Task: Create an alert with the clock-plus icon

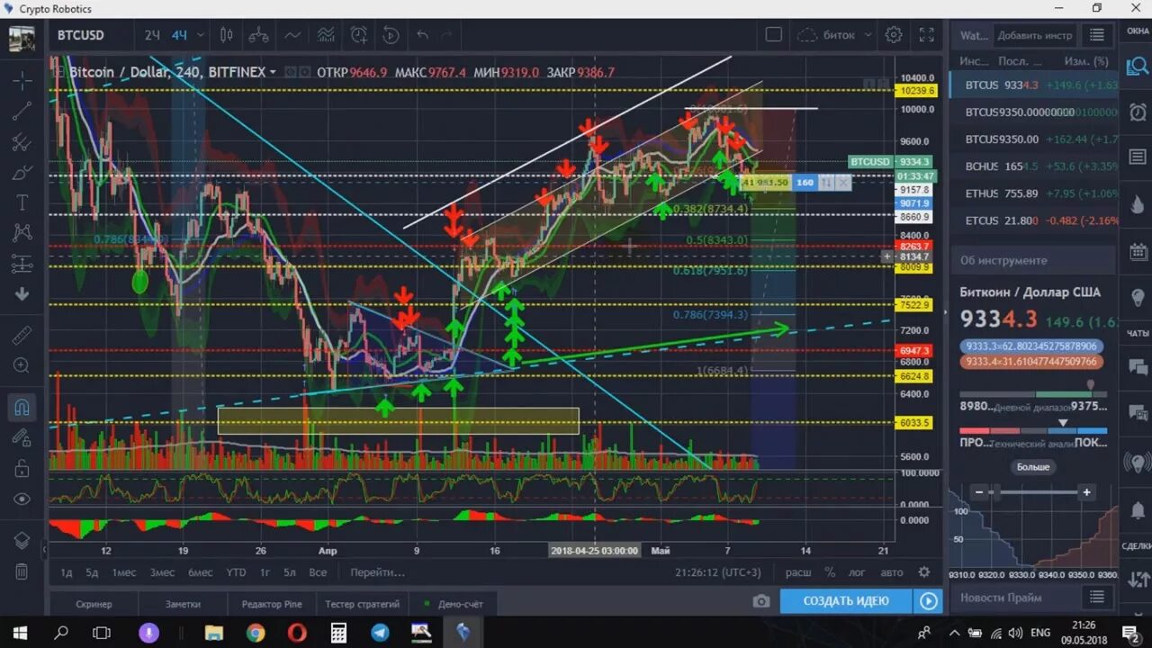Action: pos(359,35)
